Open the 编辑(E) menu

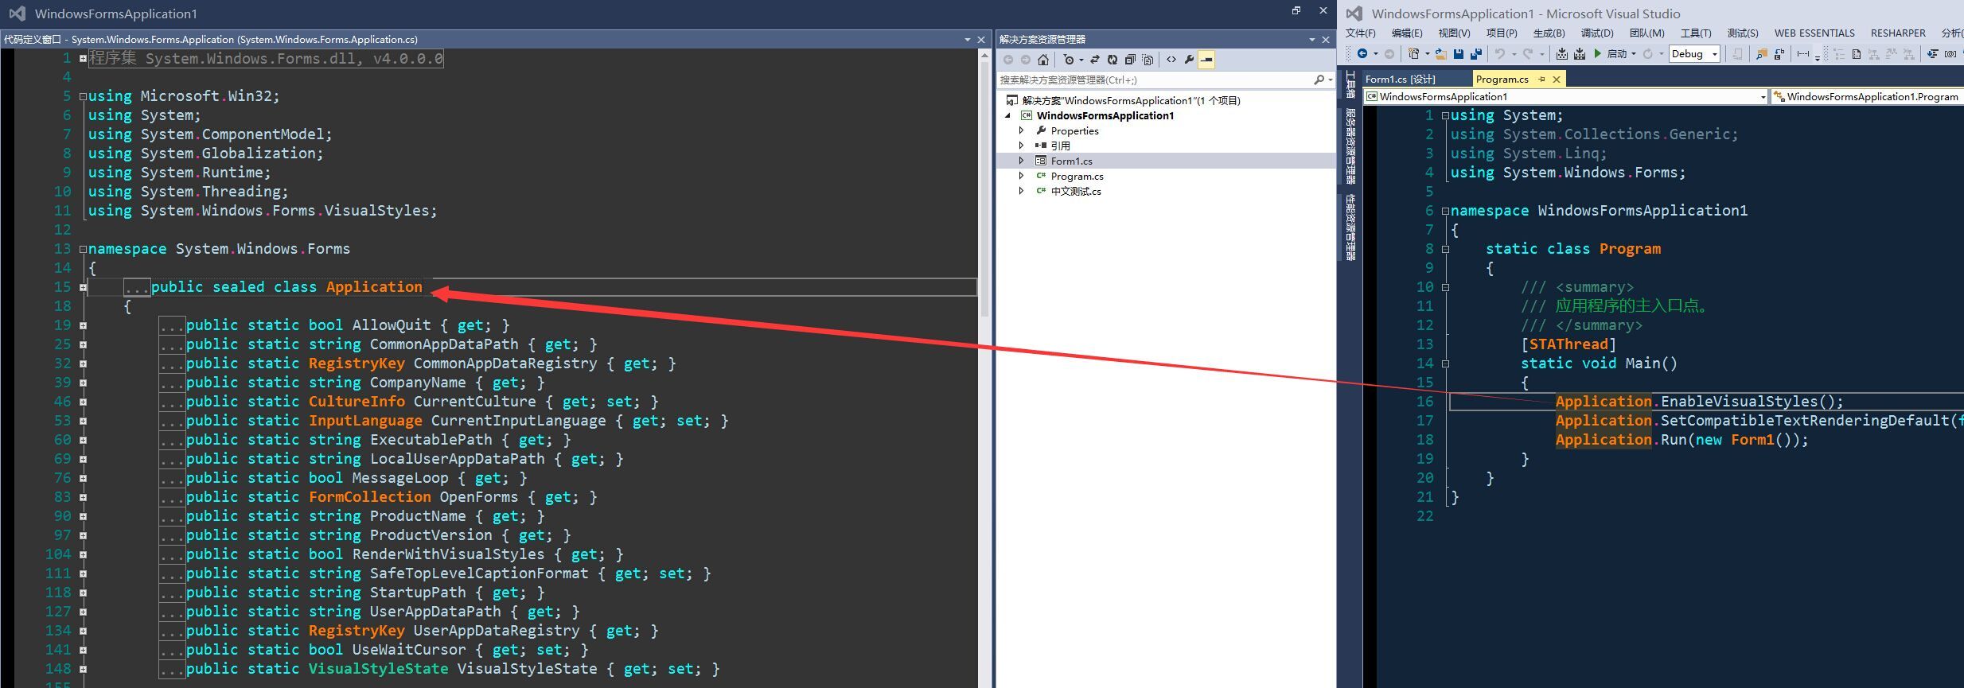(x=1407, y=33)
